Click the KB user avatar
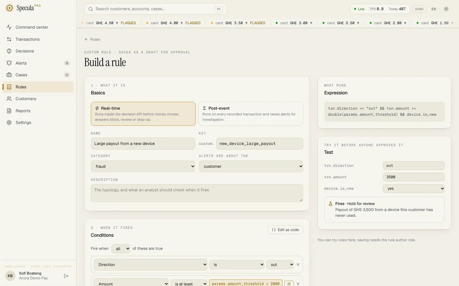Image resolution: width=459 pixels, height=286 pixels. [10, 276]
